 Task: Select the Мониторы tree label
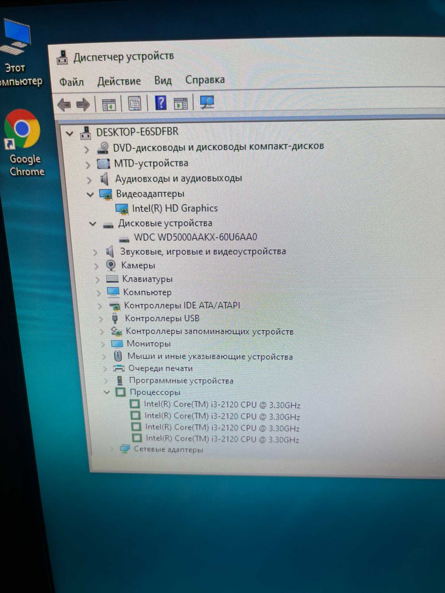pyautogui.click(x=149, y=344)
